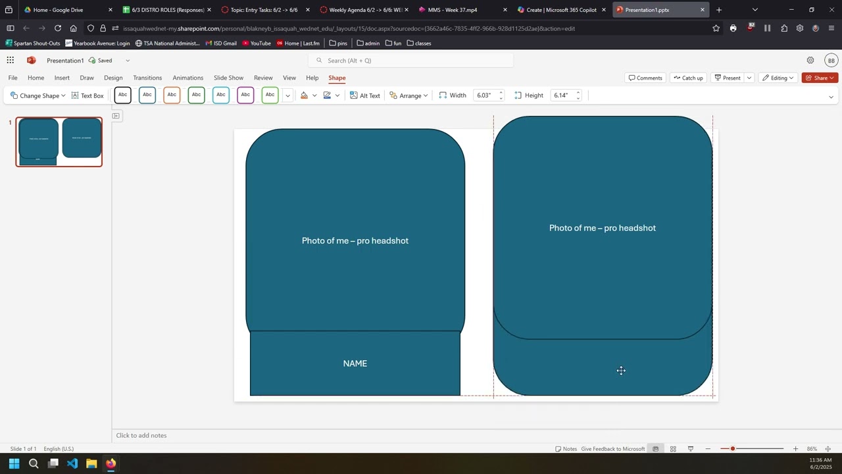Apply the black outline Abc shape style
842x474 pixels.
coord(122,95)
